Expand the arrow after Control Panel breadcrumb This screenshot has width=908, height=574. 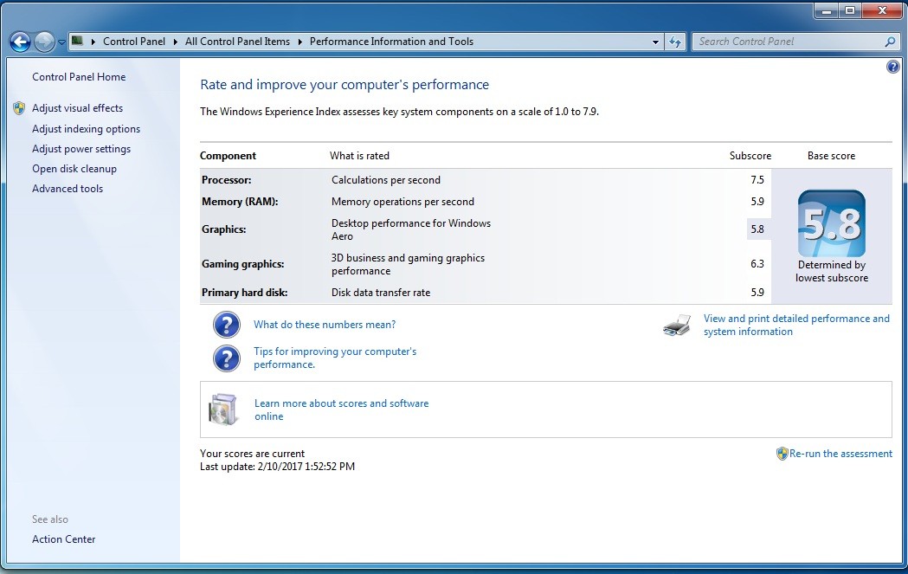(x=175, y=42)
